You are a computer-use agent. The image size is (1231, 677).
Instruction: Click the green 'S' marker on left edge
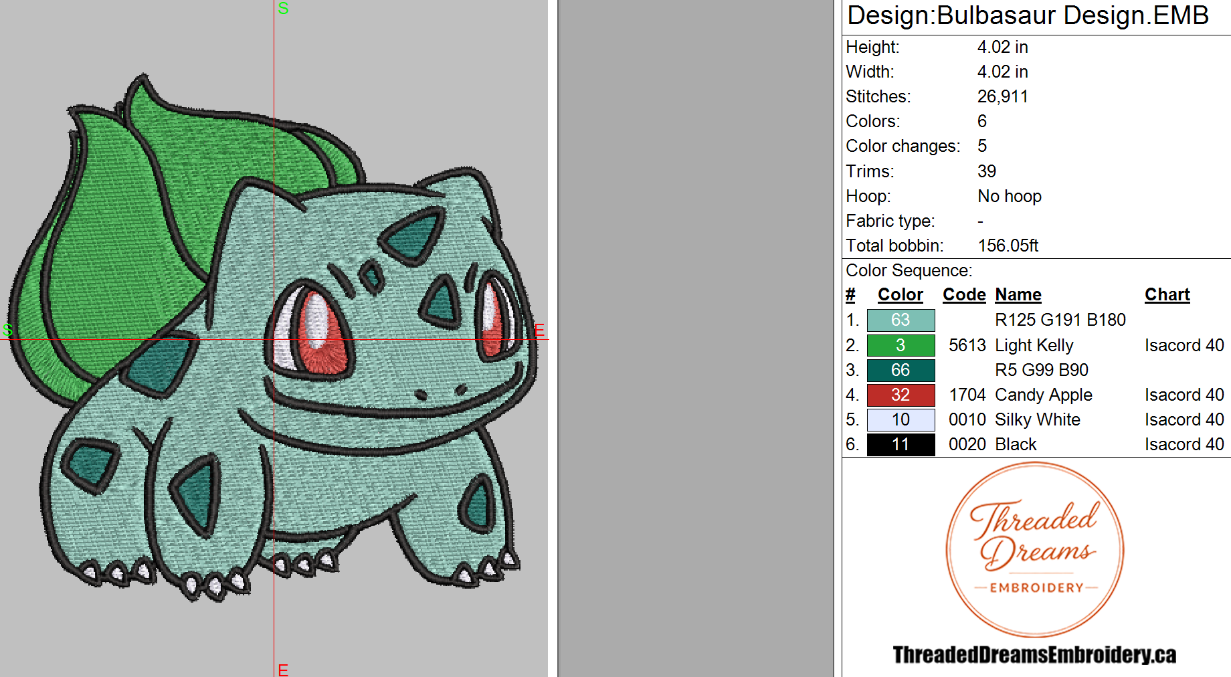pyautogui.click(x=7, y=330)
